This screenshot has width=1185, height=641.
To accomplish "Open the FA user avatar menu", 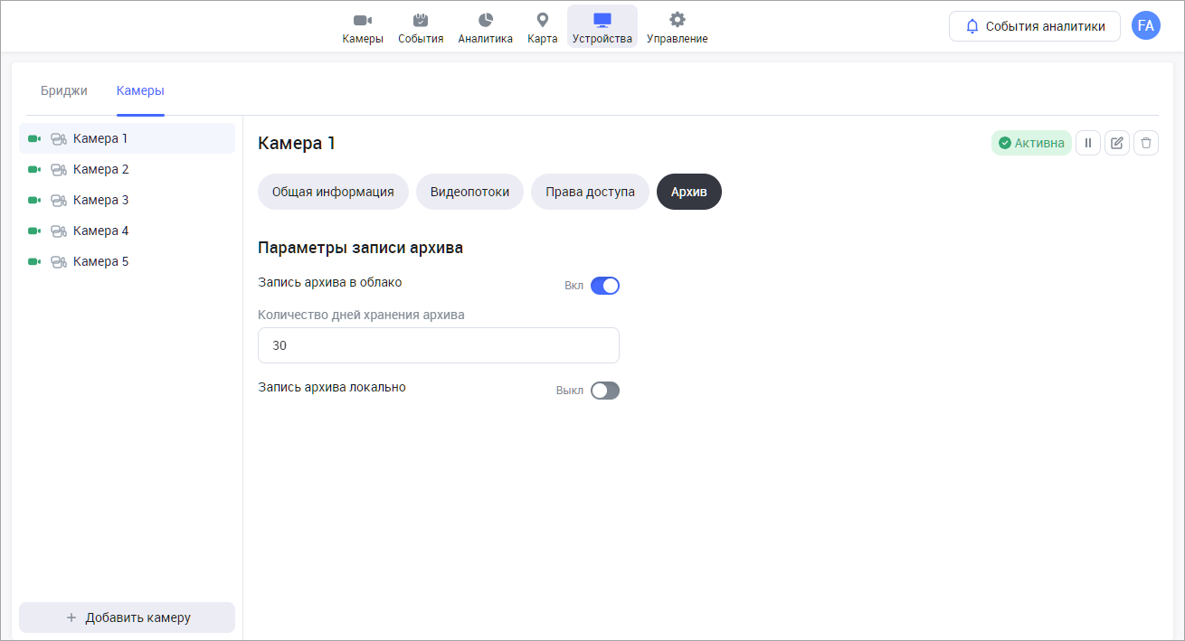I will click(1145, 26).
